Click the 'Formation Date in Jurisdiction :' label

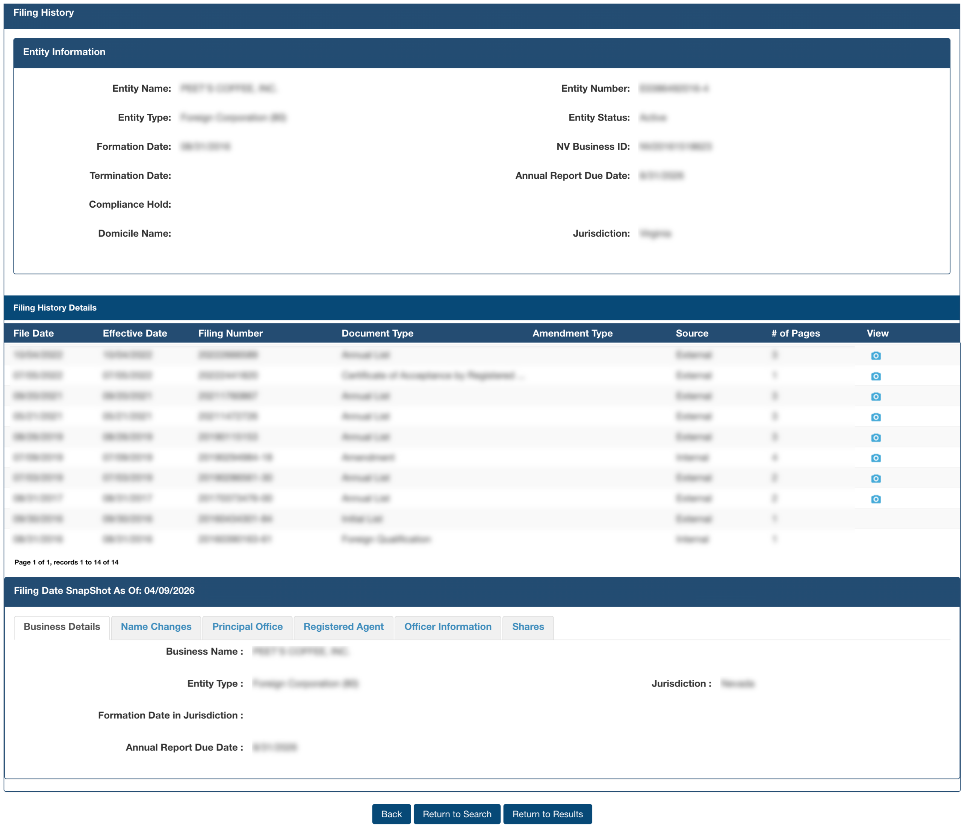pos(170,715)
